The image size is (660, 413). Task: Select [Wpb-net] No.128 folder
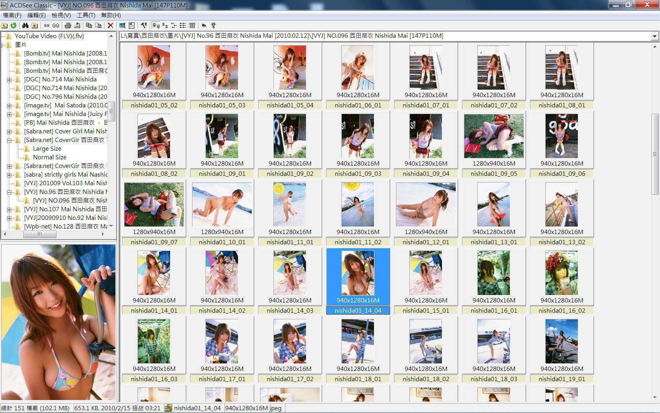pos(66,227)
